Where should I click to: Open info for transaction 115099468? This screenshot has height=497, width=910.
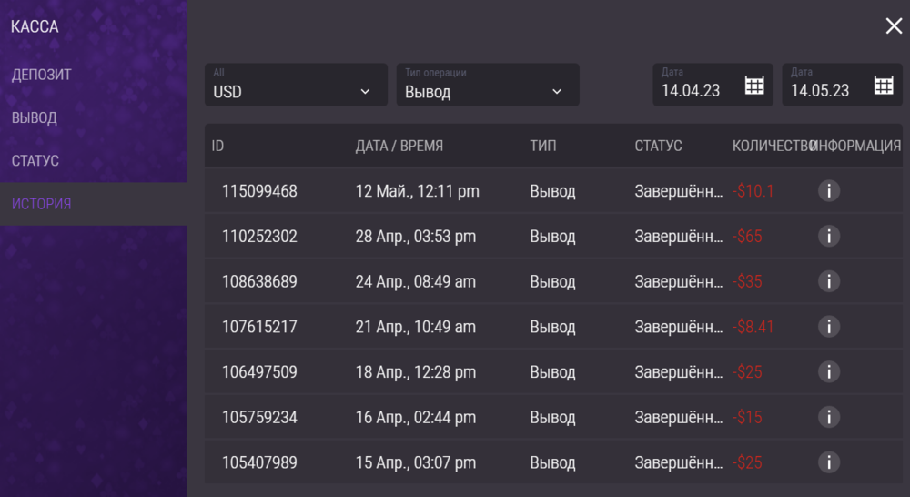(829, 190)
